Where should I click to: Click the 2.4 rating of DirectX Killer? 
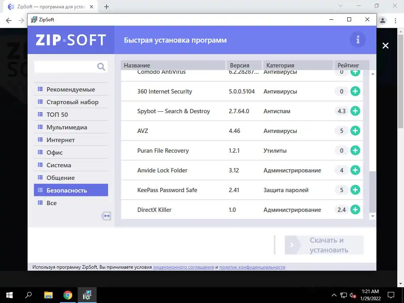pos(342,210)
